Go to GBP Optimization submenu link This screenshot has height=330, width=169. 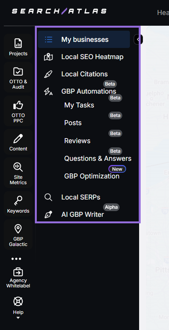[92, 176]
